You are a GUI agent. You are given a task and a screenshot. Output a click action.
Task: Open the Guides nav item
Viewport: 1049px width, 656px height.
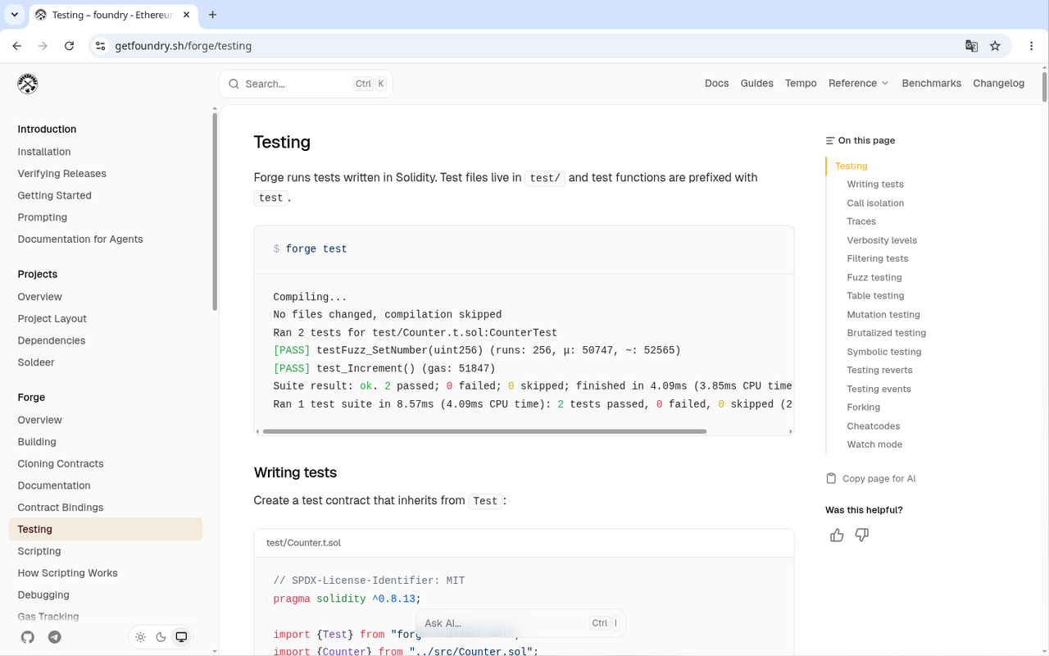click(x=756, y=84)
